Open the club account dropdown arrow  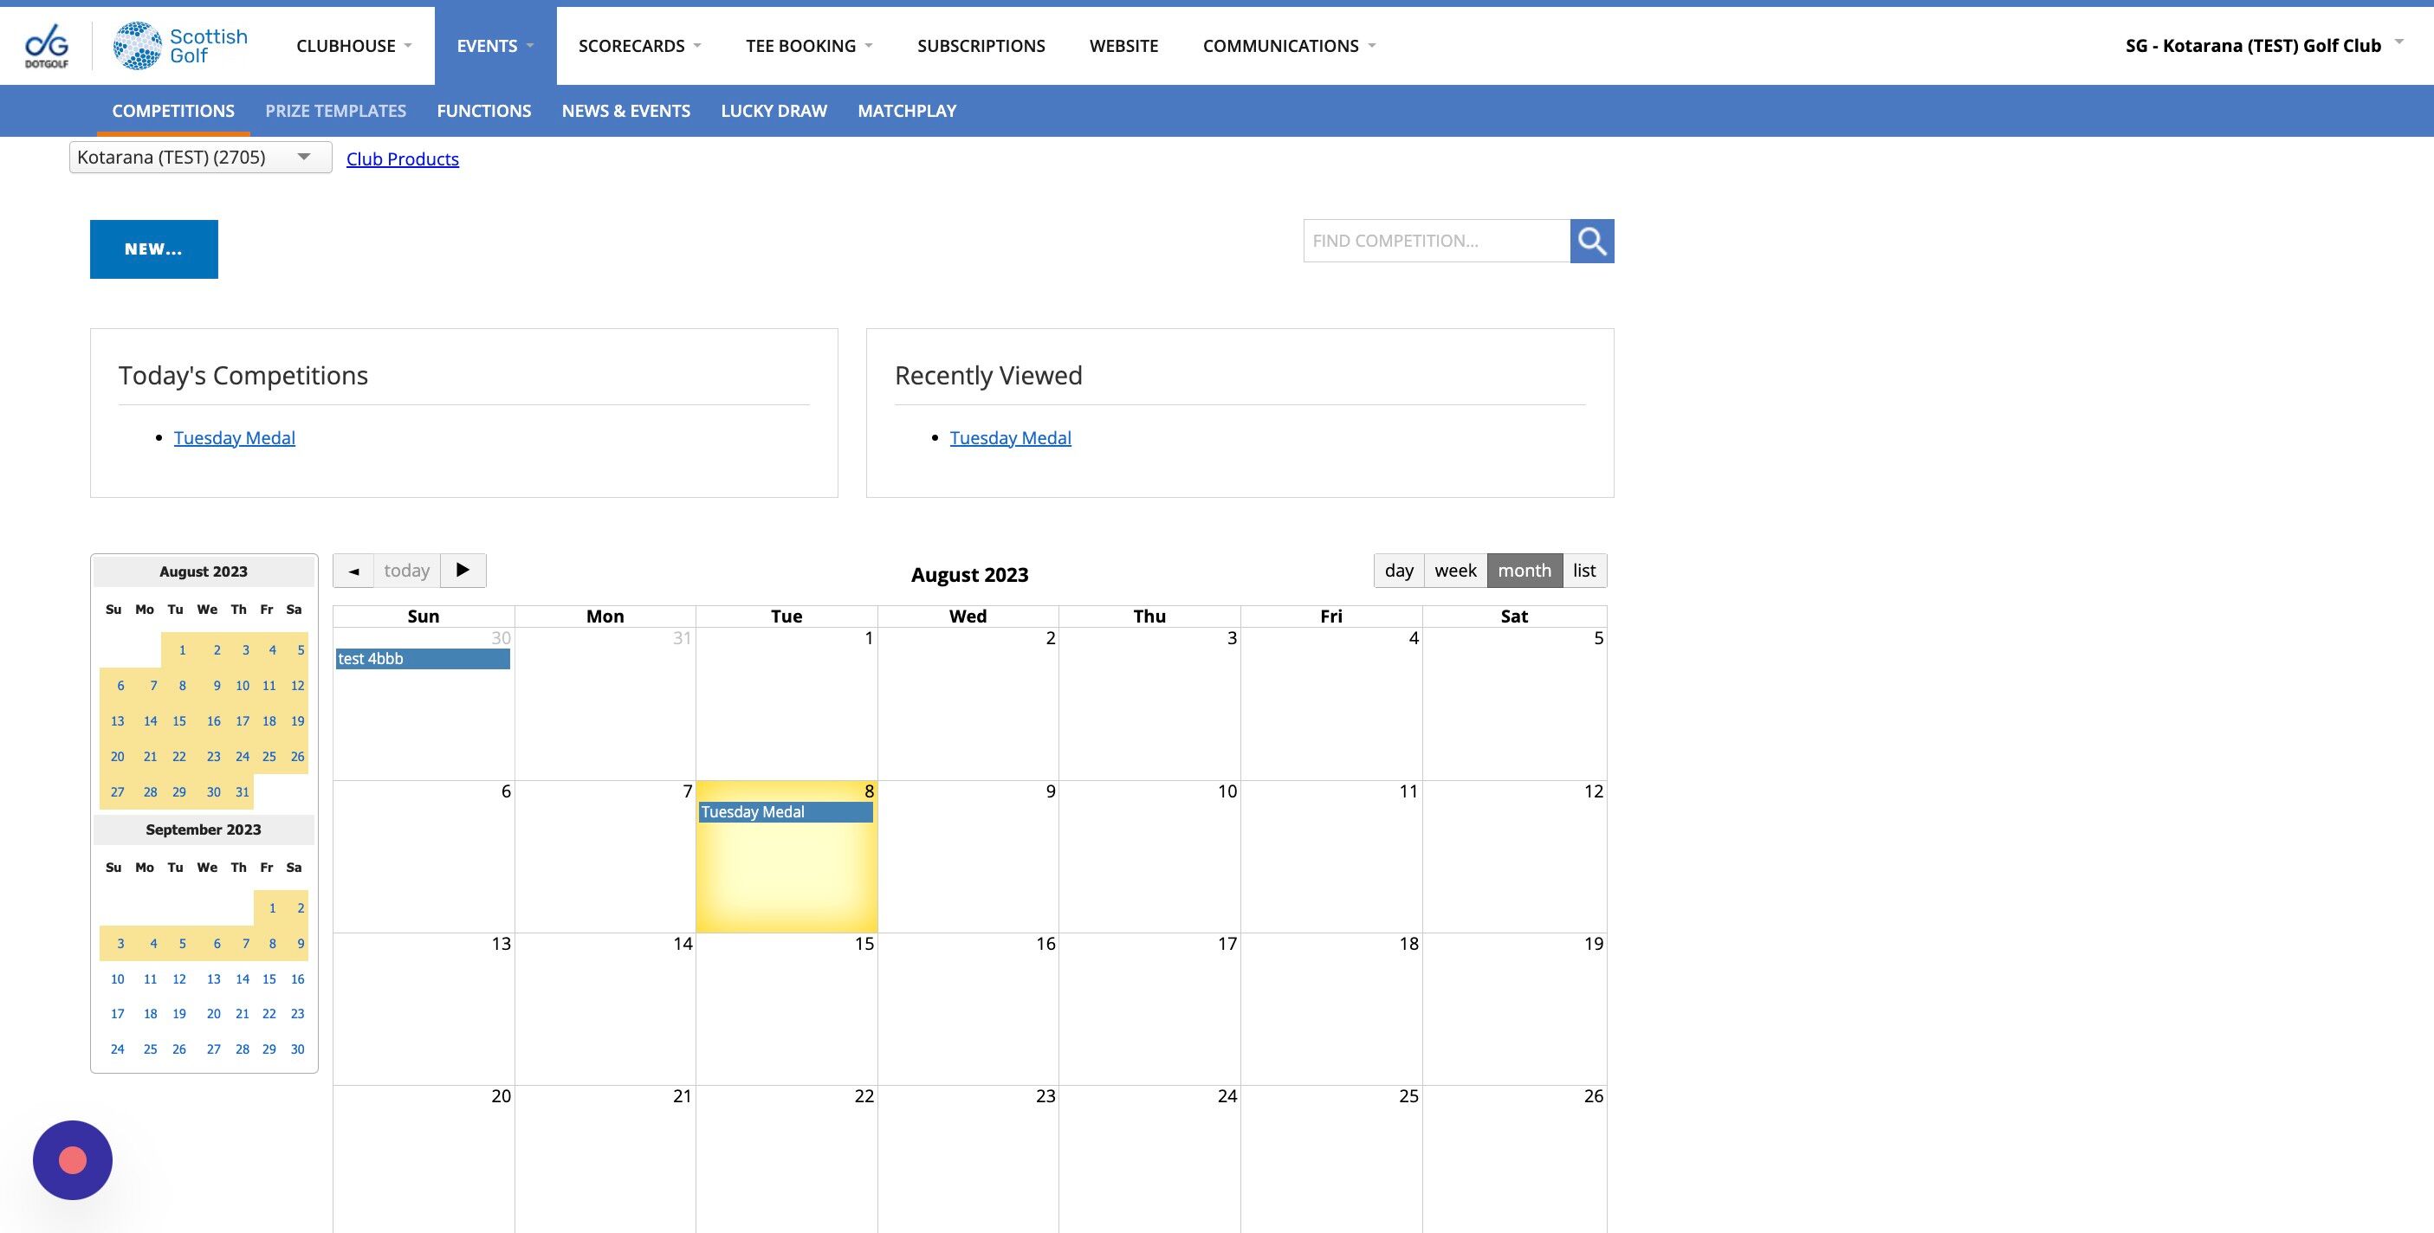2398,42
